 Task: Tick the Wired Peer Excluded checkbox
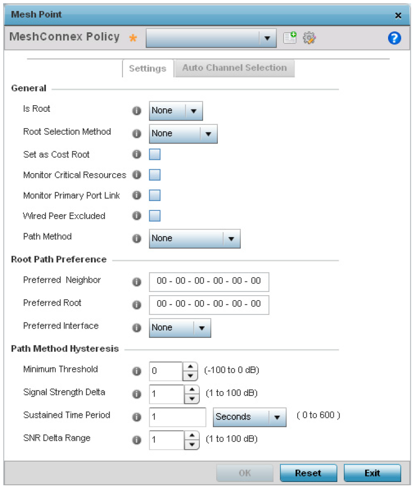pos(155,215)
